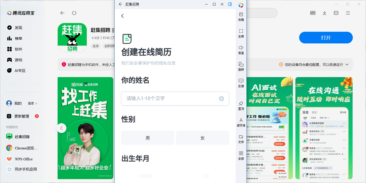Viewport: 366px width, 183px height.
Task: Open the downloads icon in 应用宝 header
Action: pyautogui.click(x=325, y=13)
